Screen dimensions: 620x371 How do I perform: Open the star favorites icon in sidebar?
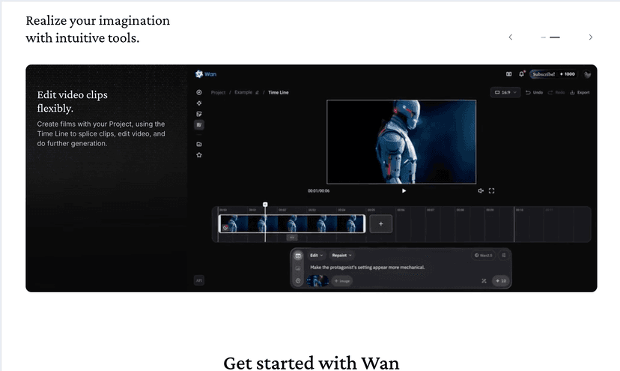click(199, 155)
